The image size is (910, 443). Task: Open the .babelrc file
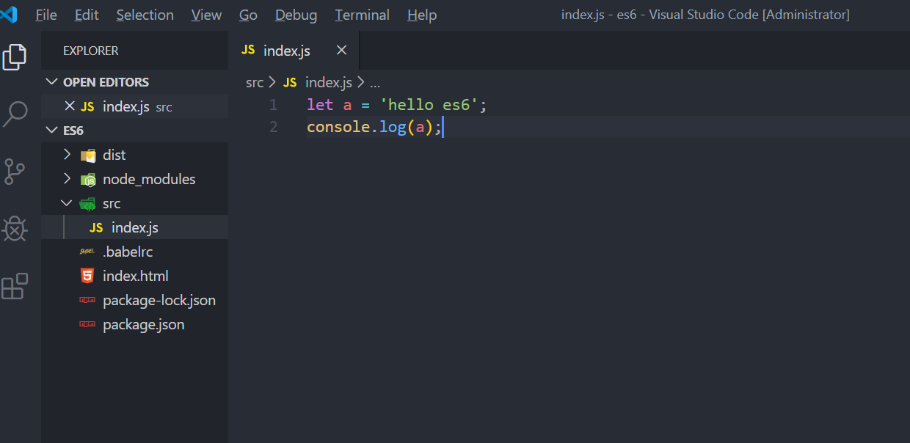[127, 252]
